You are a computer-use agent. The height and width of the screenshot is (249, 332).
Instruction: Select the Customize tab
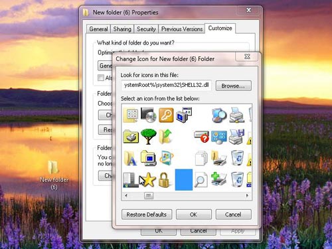click(220, 28)
